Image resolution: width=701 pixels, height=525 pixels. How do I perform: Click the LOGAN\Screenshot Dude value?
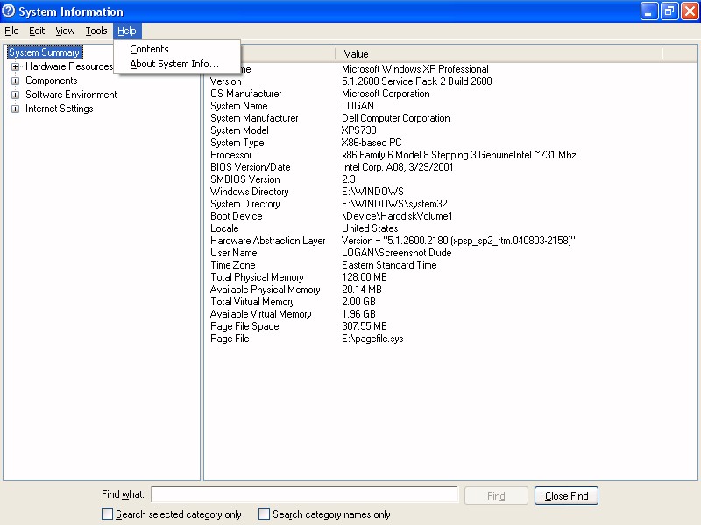397,253
